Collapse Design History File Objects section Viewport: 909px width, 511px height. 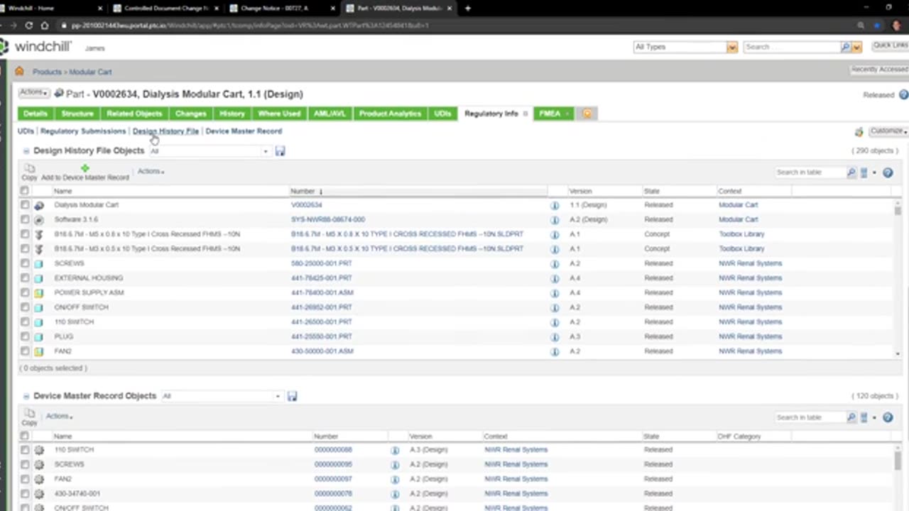pos(26,151)
